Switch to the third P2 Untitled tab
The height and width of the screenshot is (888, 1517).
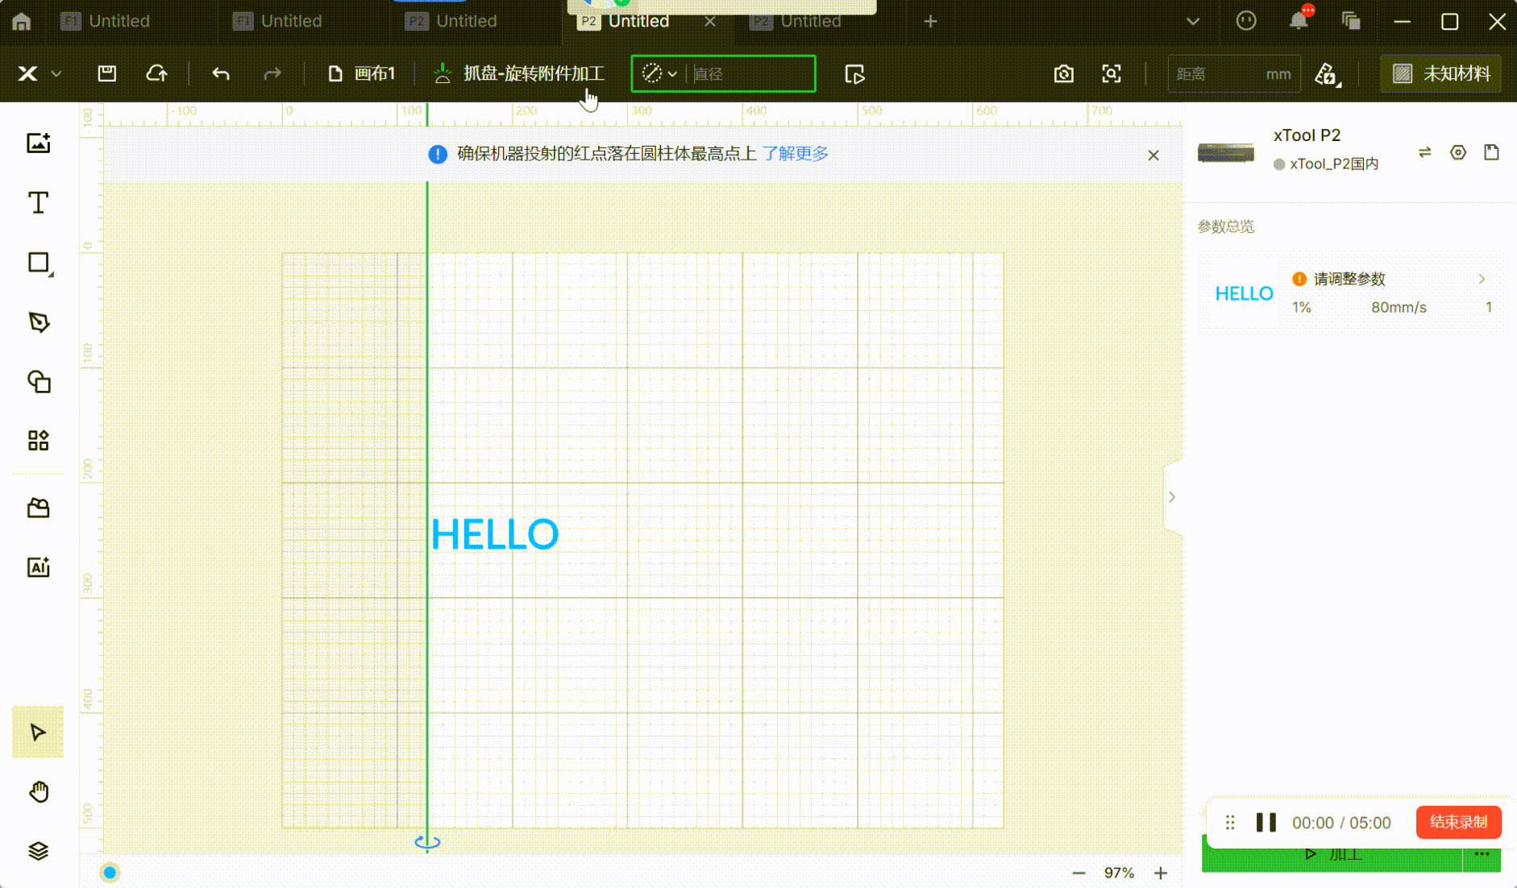tap(451, 21)
